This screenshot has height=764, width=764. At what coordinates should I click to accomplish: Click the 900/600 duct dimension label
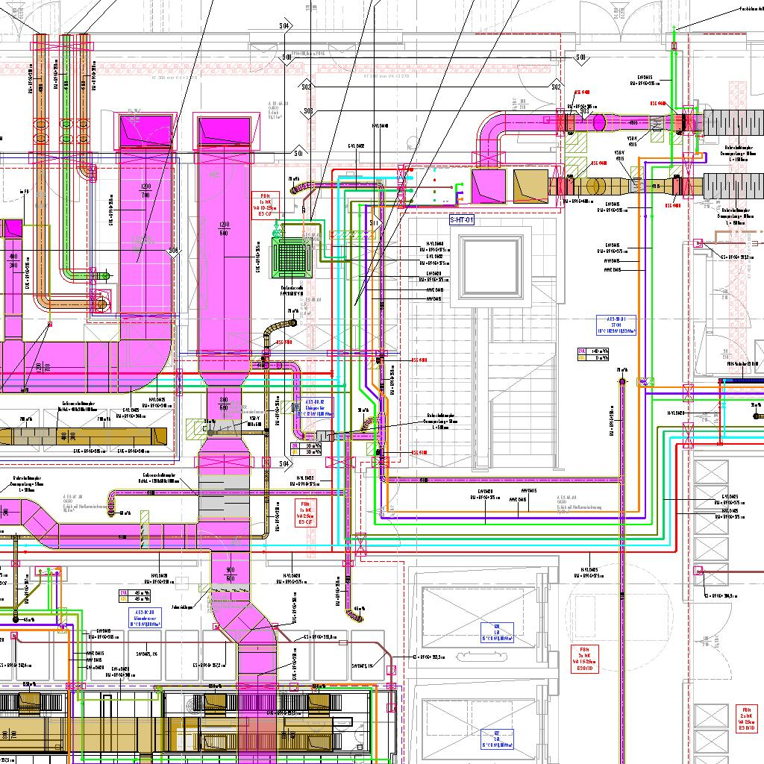pos(230,574)
